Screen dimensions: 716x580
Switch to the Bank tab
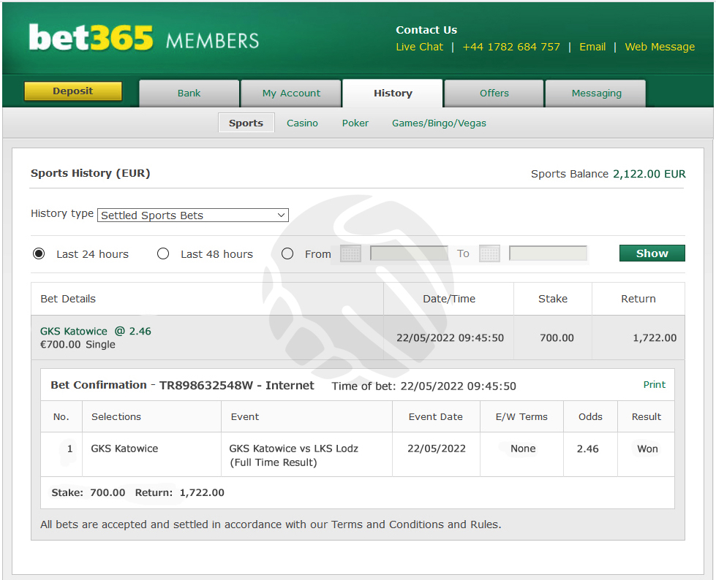[x=189, y=94]
